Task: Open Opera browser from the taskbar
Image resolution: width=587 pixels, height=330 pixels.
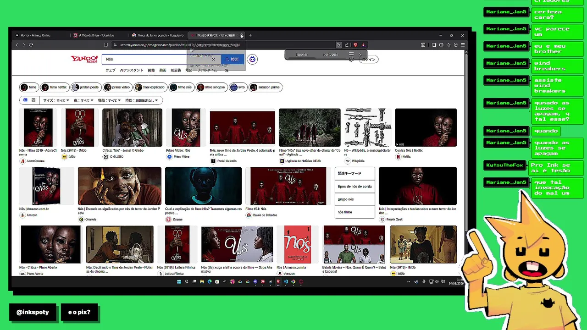Action: 301,282
